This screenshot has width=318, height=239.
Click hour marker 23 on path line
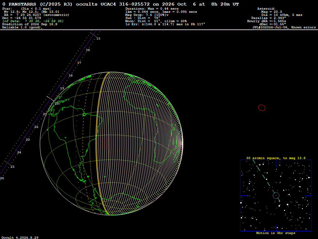click(x=28, y=140)
